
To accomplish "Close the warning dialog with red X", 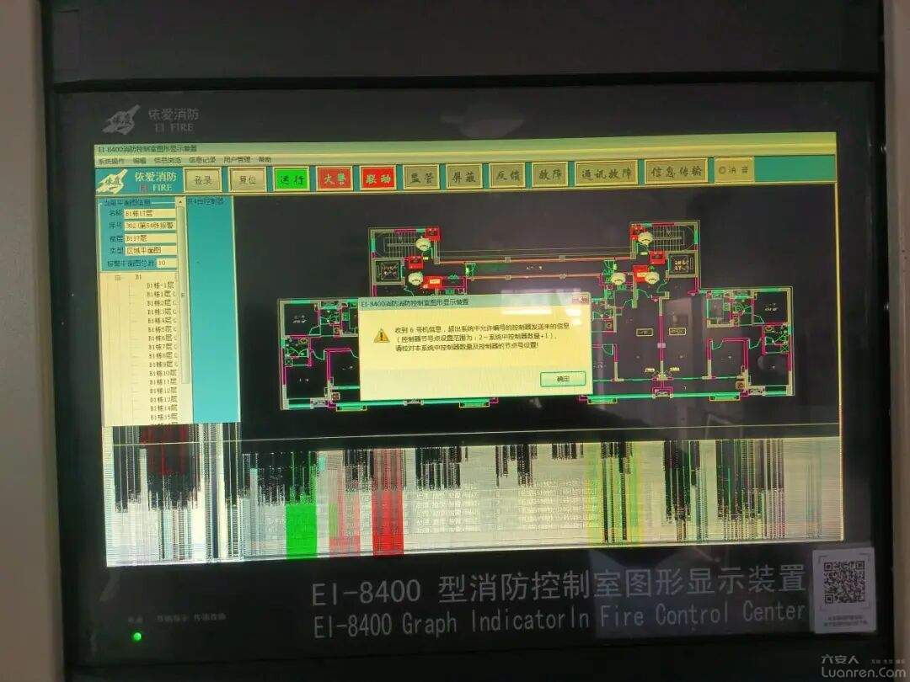I will 581,300.
